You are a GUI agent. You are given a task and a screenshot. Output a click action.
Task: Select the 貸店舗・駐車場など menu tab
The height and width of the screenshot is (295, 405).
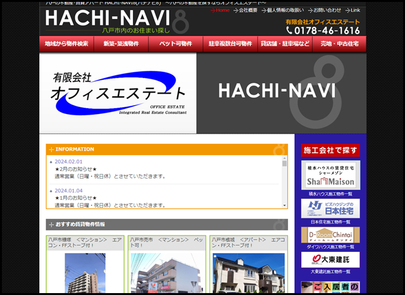pos(285,44)
